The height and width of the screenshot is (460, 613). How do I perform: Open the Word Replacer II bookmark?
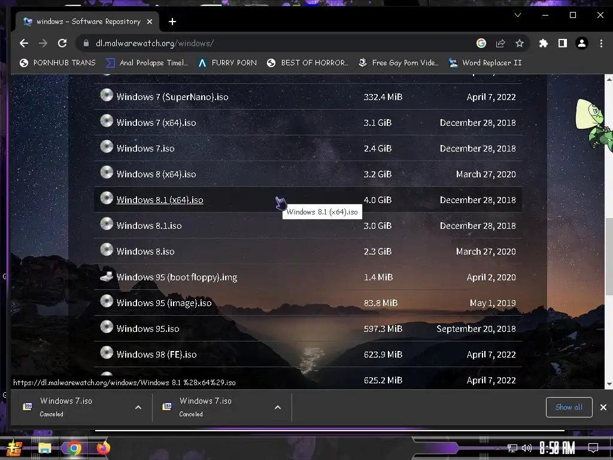485,62
